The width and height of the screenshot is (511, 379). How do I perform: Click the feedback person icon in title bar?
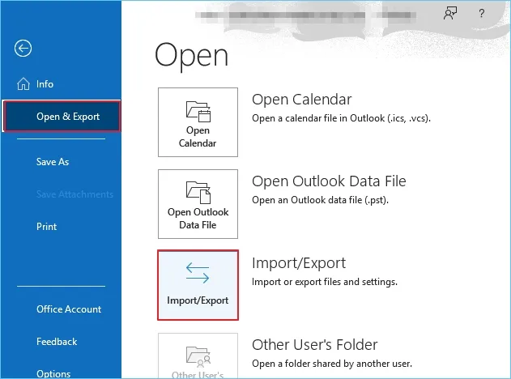coord(449,13)
